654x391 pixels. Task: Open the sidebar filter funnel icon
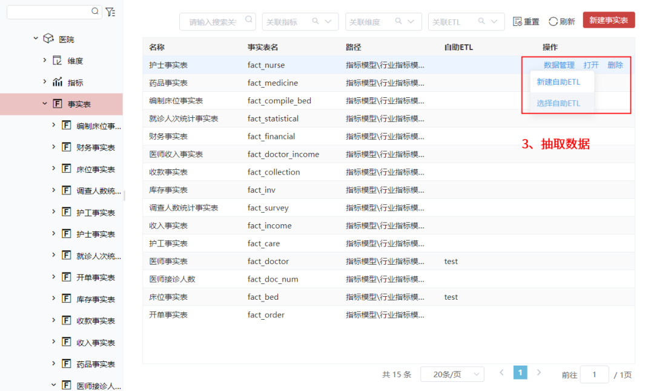111,11
